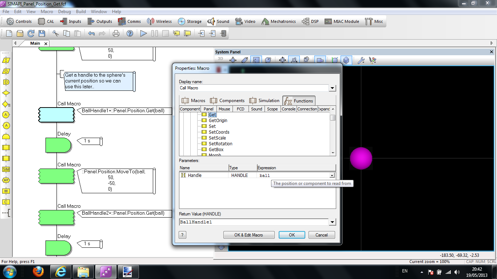Open the Macro menu

point(47,12)
